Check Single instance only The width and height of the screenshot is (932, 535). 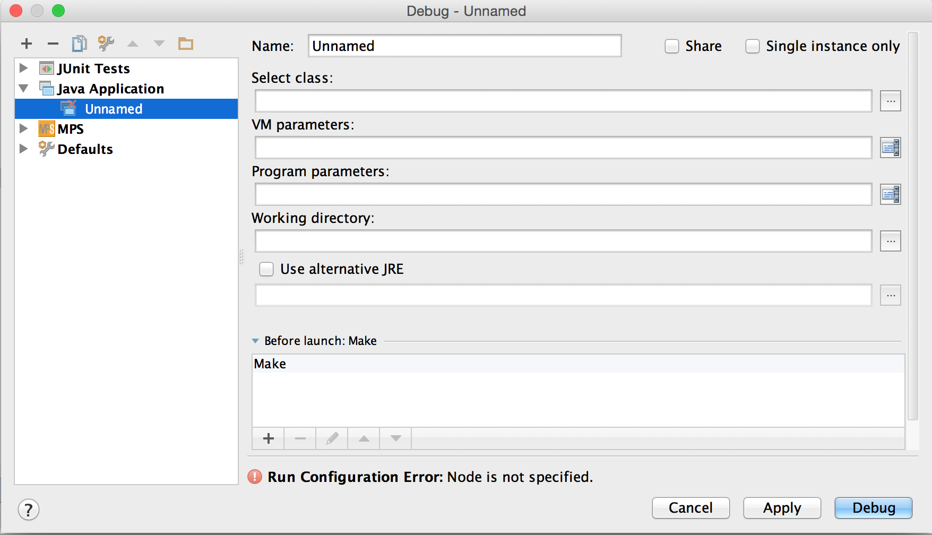point(753,46)
